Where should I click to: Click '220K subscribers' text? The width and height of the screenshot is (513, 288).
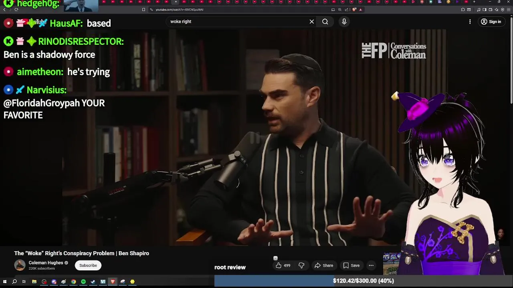click(x=42, y=269)
